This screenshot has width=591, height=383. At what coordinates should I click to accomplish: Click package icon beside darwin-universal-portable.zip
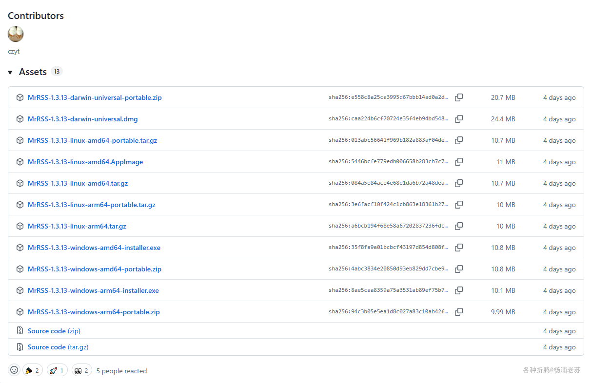point(20,97)
